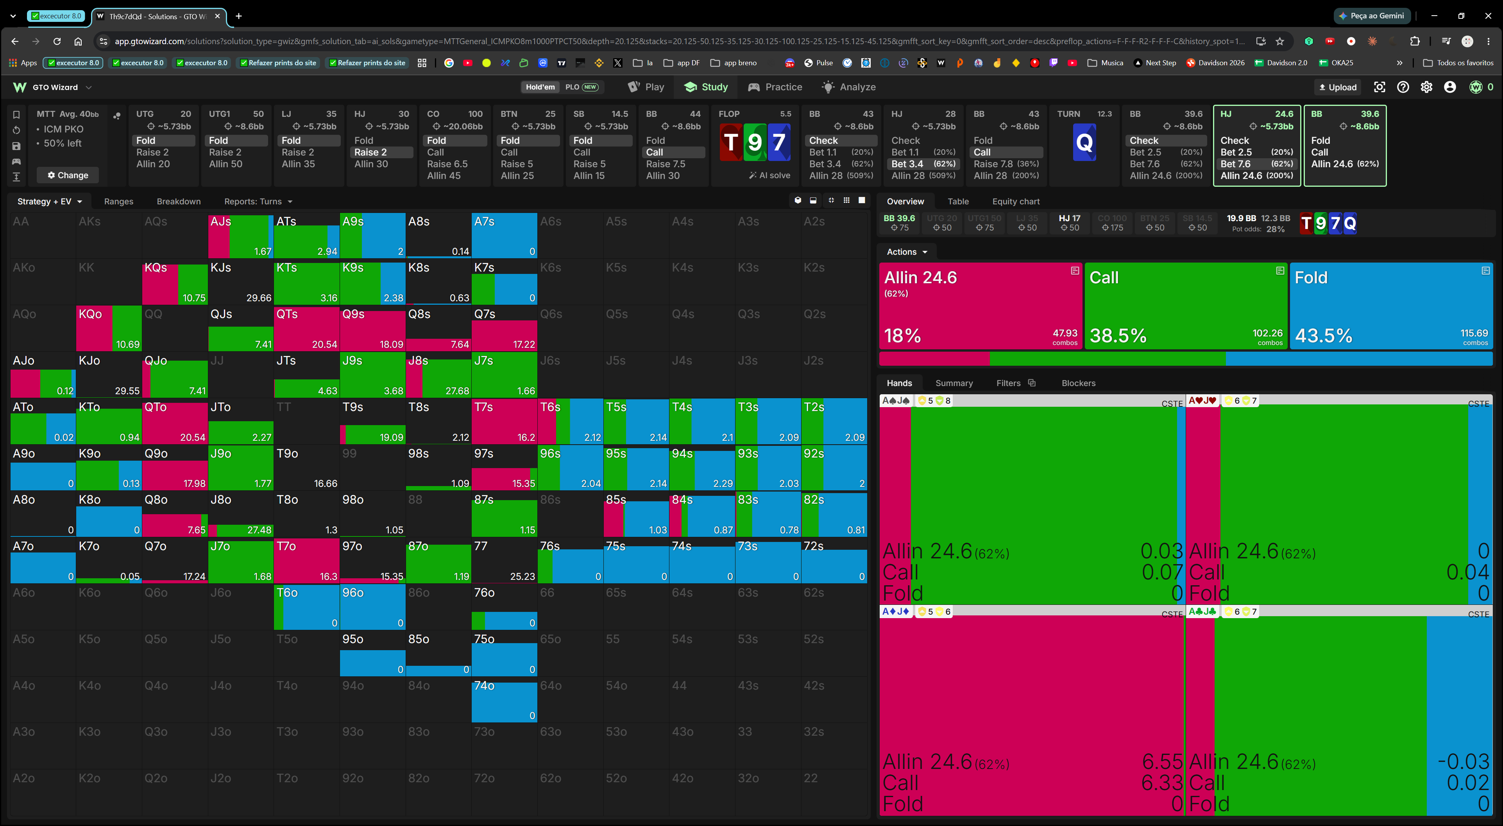Screen dimensions: 1503x826
Task: Click the reset arrow icon in left sidebar
Action: click(x=16, y=130)
